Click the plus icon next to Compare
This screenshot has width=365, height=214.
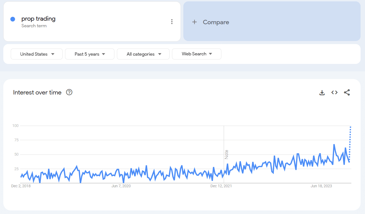195,22
